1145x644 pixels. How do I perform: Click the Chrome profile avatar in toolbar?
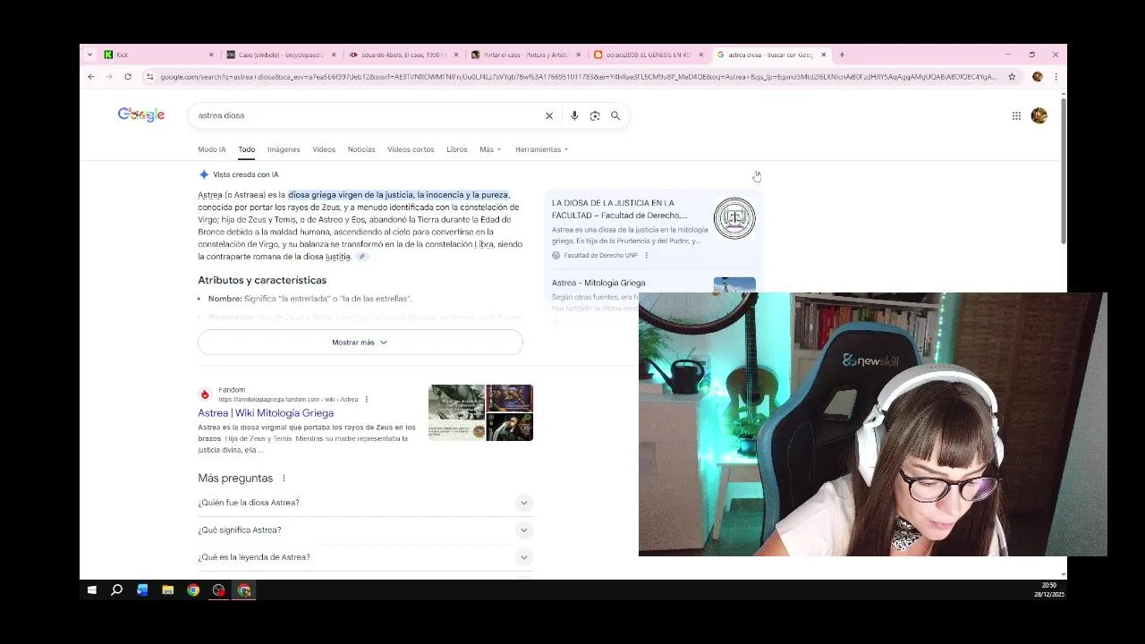1038,77
